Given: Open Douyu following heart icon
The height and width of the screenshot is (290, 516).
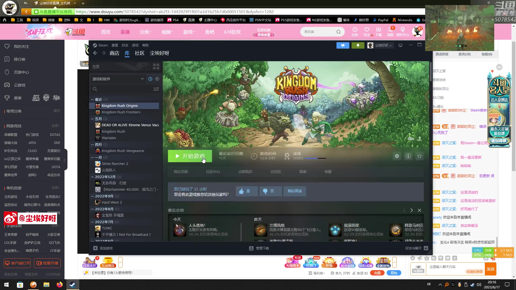Looking at the screenshot, I should coord(367,32).
